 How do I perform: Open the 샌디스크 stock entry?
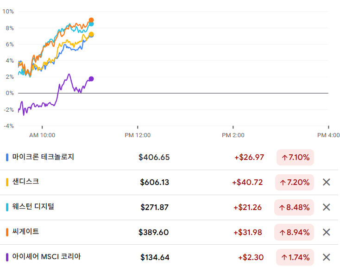point(25,182)
